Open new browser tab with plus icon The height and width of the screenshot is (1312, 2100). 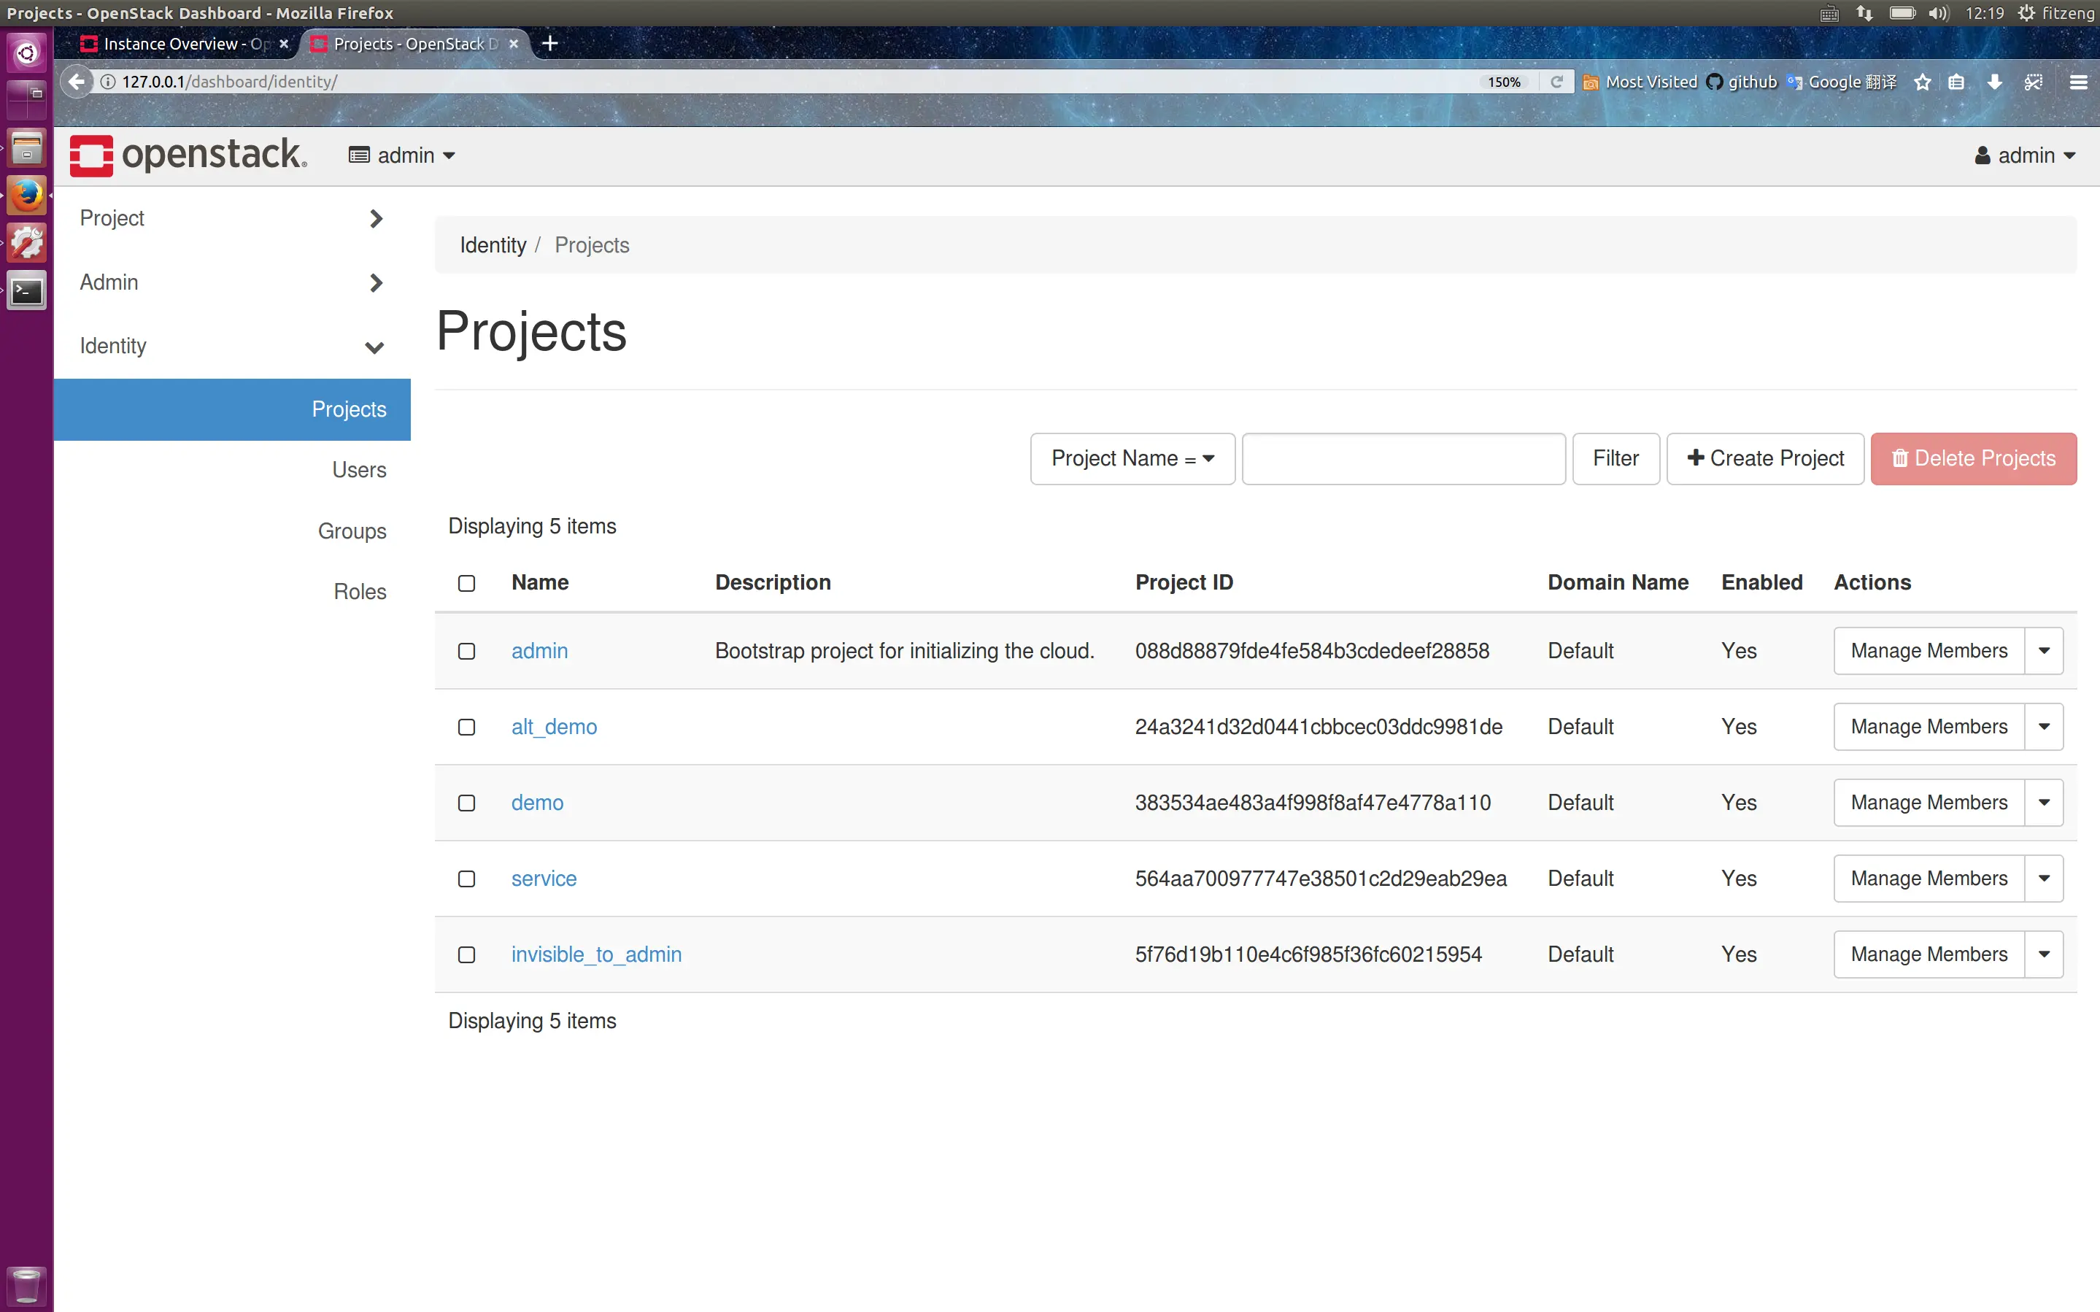550,43
